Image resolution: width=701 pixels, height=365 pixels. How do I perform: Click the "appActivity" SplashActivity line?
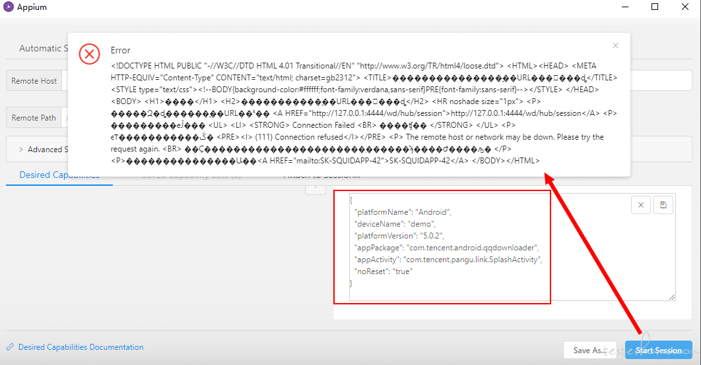click(x=448, y=259)
